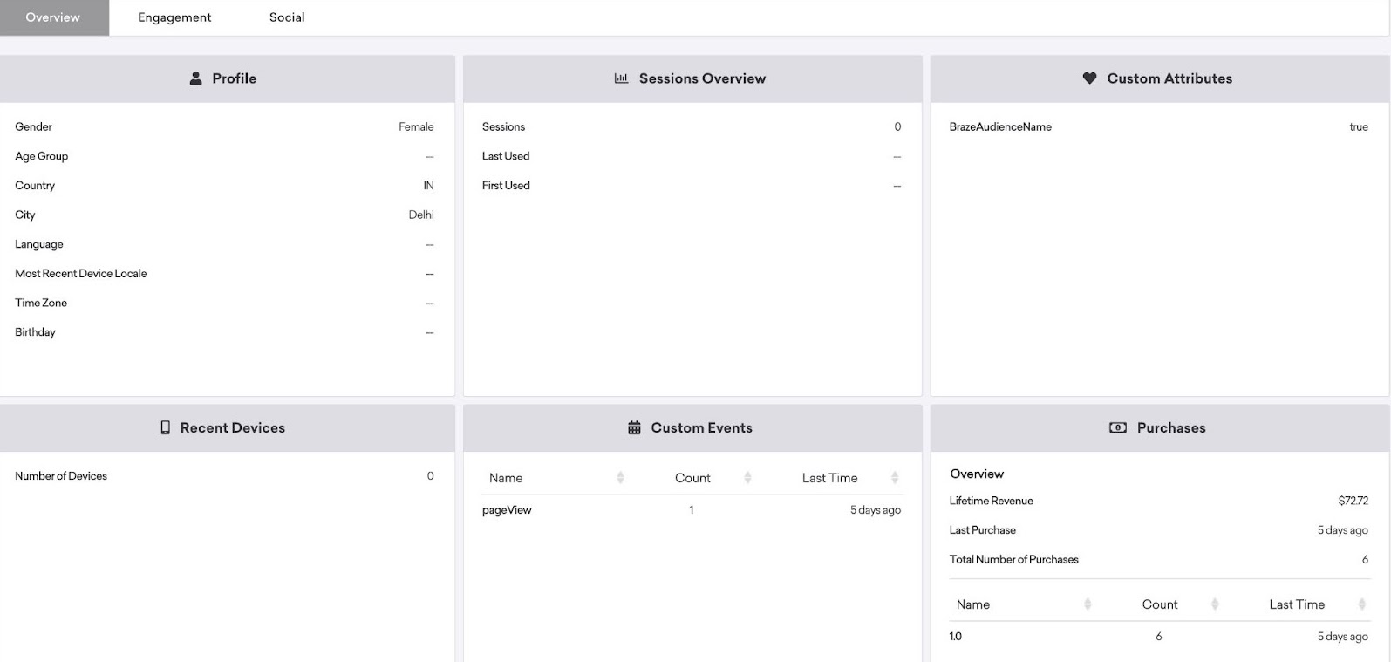Sort Purchases table by Count arrows

pyautogui.click(x=1215, y=604)
